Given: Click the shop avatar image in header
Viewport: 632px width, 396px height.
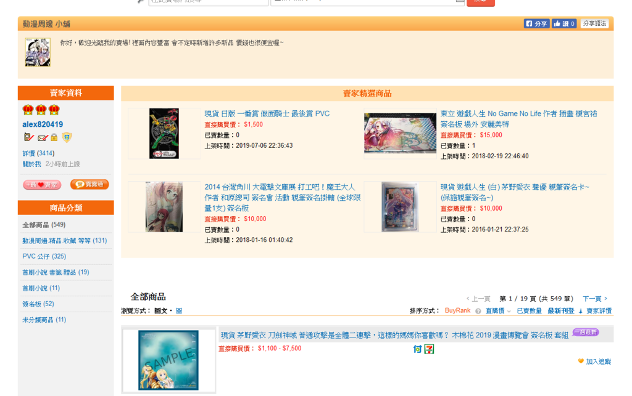Looking at the screenshot, I should pyautogui.click(x=38, y=52).
